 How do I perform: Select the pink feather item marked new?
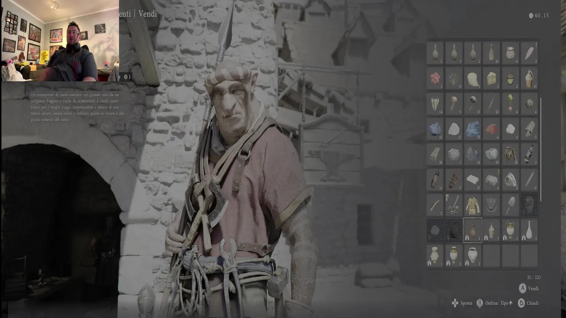(x=529, y=53)
